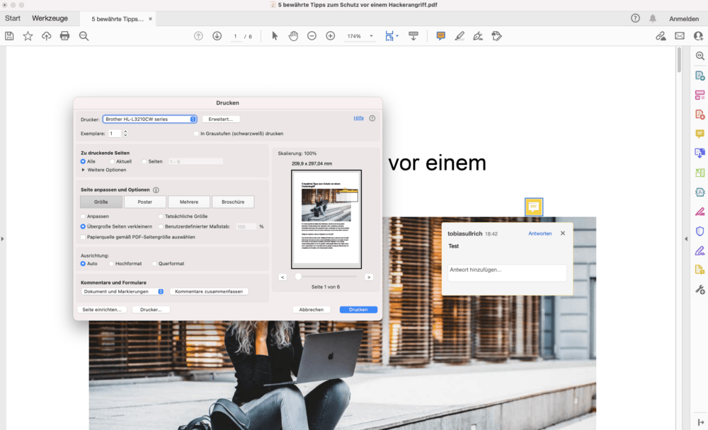Click the Exemplare copies stepper
Viewport: 708px width, 430px height.
125,133
